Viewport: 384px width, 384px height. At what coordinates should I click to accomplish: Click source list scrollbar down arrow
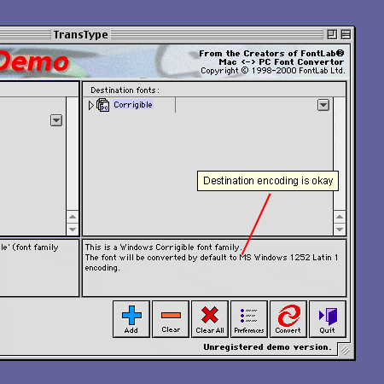click(x=73, y=229)
